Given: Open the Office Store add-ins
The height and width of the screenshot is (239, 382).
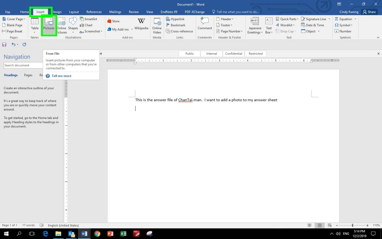Looking at the screenshot, I should tap(113, 21).
